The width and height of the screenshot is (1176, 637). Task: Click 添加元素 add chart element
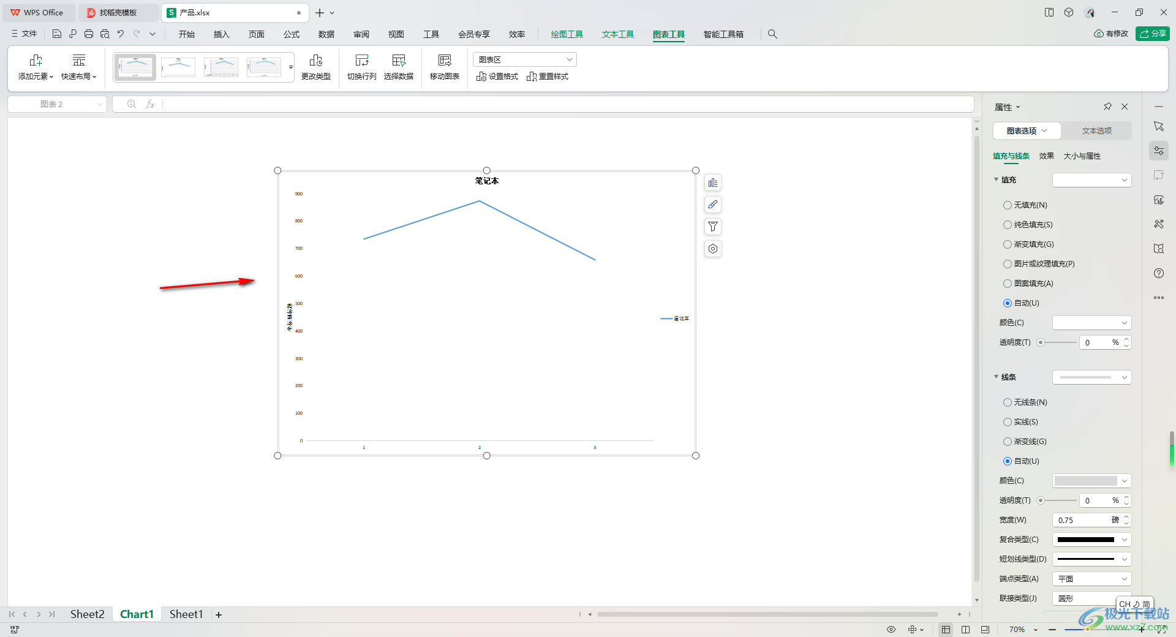(36, 67)
